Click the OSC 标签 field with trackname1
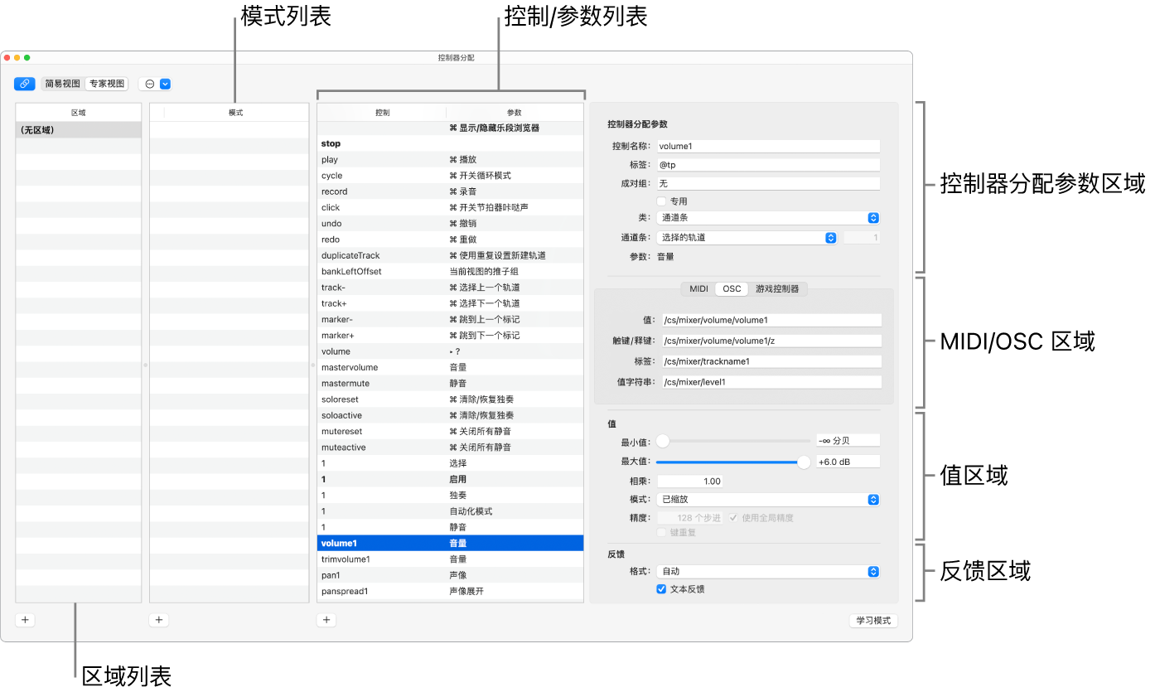The width and height of the screenshot is (1155, 692). pos(771,361)
